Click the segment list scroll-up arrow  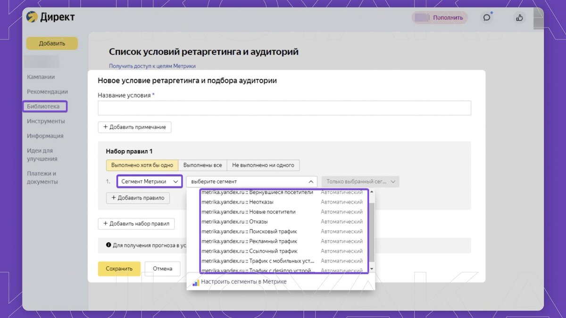coord(372,192)
